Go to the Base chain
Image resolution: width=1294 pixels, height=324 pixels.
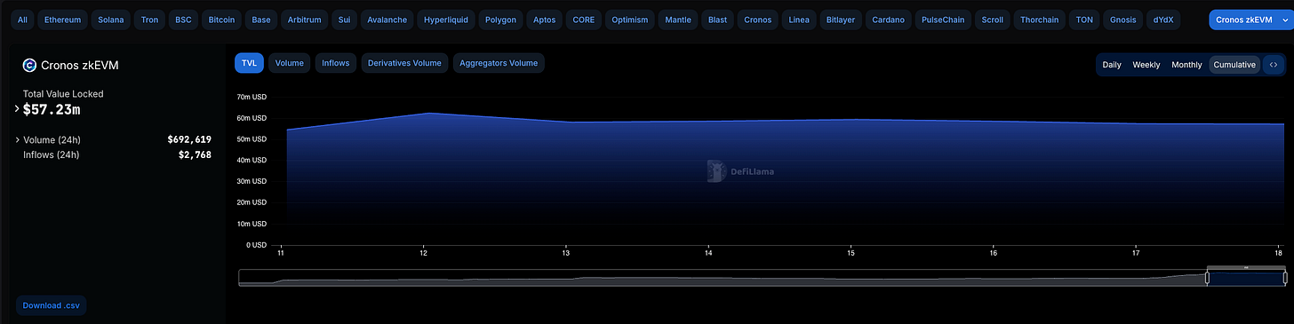[x=261, y=20]
